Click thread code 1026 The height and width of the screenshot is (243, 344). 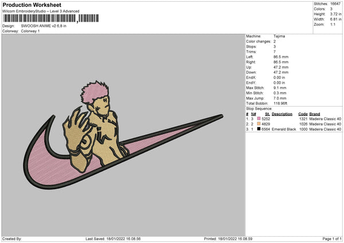(x=303, y=124)
